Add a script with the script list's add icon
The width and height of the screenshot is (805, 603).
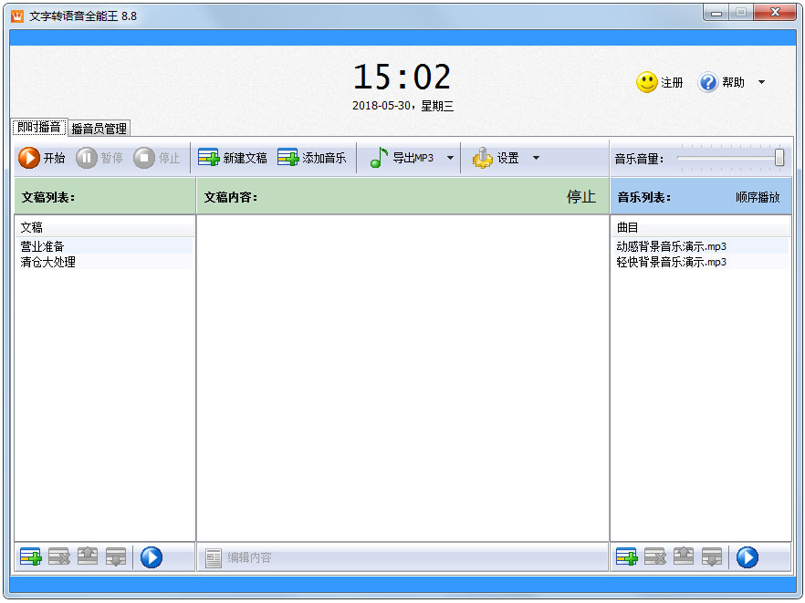click(31, 556)
